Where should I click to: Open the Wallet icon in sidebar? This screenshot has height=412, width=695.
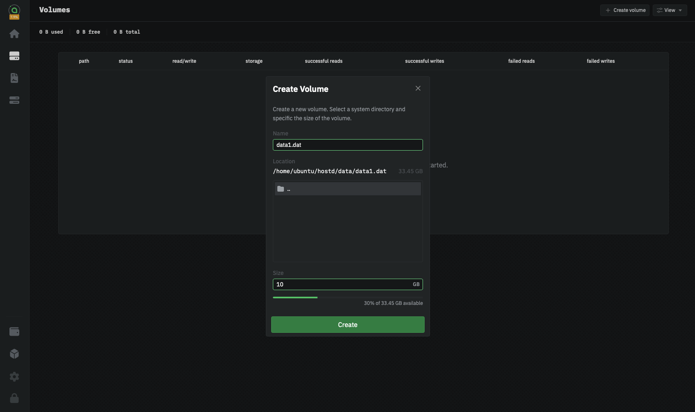[x=14, y=332]
